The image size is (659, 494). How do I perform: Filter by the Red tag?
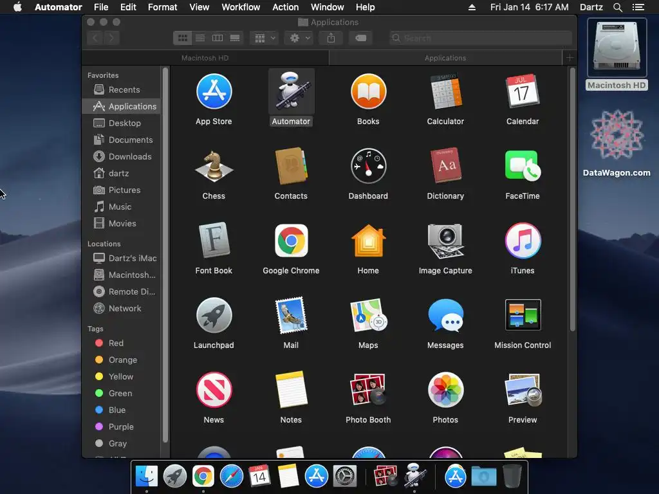tap(122, 343)
